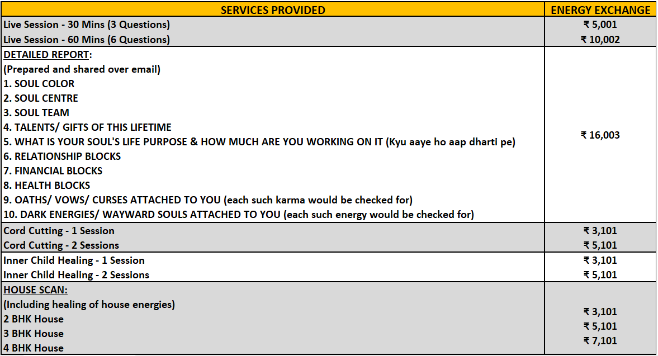Select the Live Session - 60 Mins text
Viewport: 658px width, 356px height.
[87, 40]
